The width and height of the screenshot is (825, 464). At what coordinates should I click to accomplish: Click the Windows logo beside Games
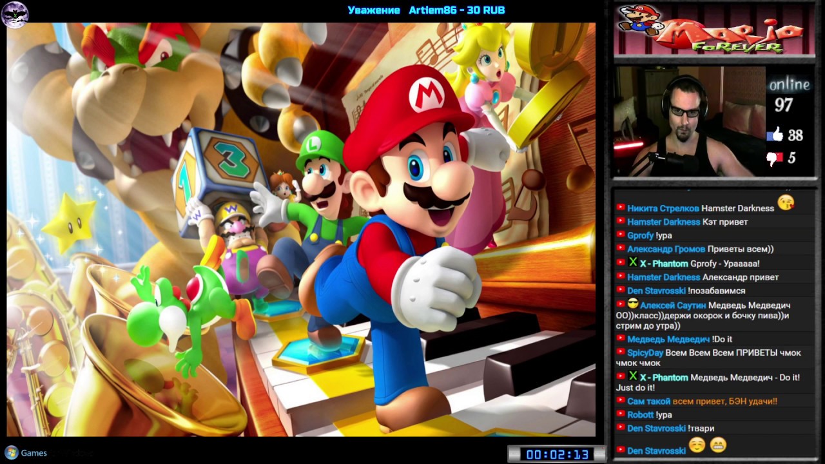click(11, 452)
